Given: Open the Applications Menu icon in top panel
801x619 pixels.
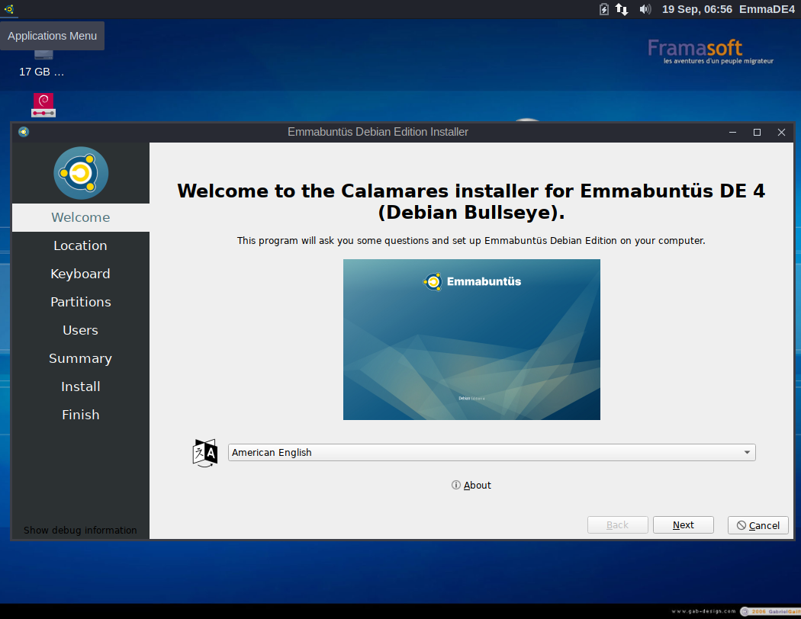Looking at the screenshot, I should [x=8, y=9].
